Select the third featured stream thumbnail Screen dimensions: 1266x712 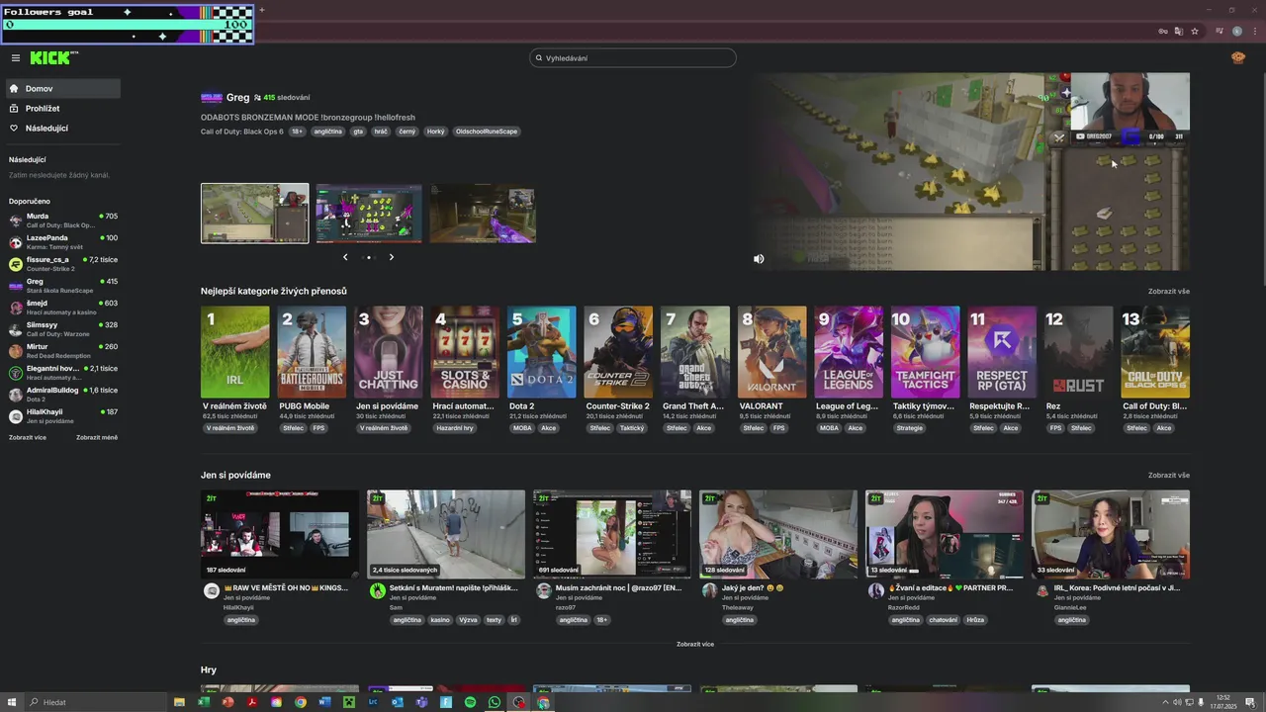pos(483,214)
